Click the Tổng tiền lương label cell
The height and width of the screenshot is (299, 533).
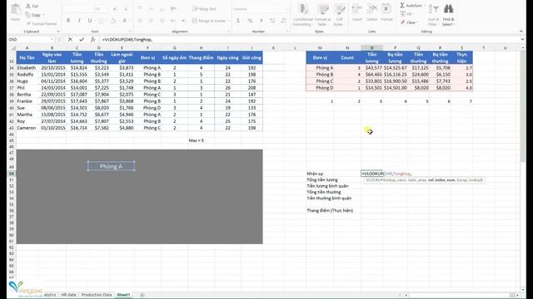coord(322,179)
